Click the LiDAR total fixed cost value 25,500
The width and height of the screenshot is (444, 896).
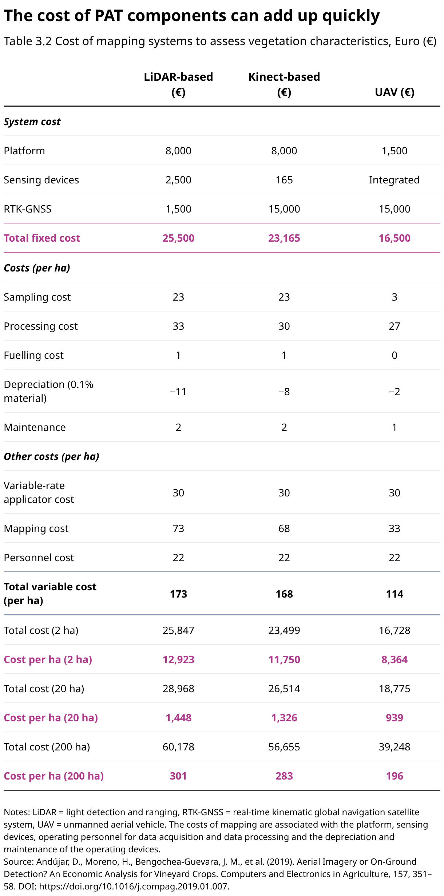point(178,238)
